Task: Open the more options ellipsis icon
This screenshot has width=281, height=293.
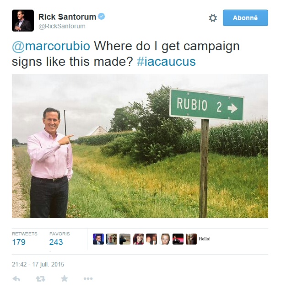Action: coord(88,279)
